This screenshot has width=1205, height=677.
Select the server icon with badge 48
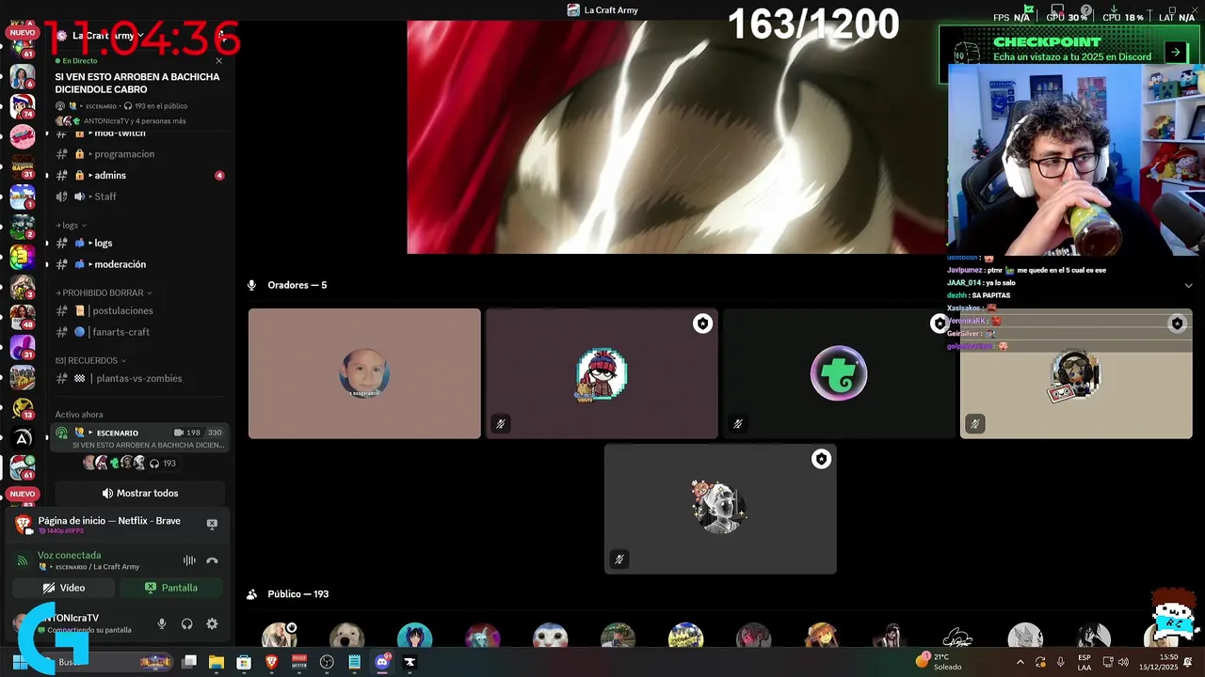[22, 317]
